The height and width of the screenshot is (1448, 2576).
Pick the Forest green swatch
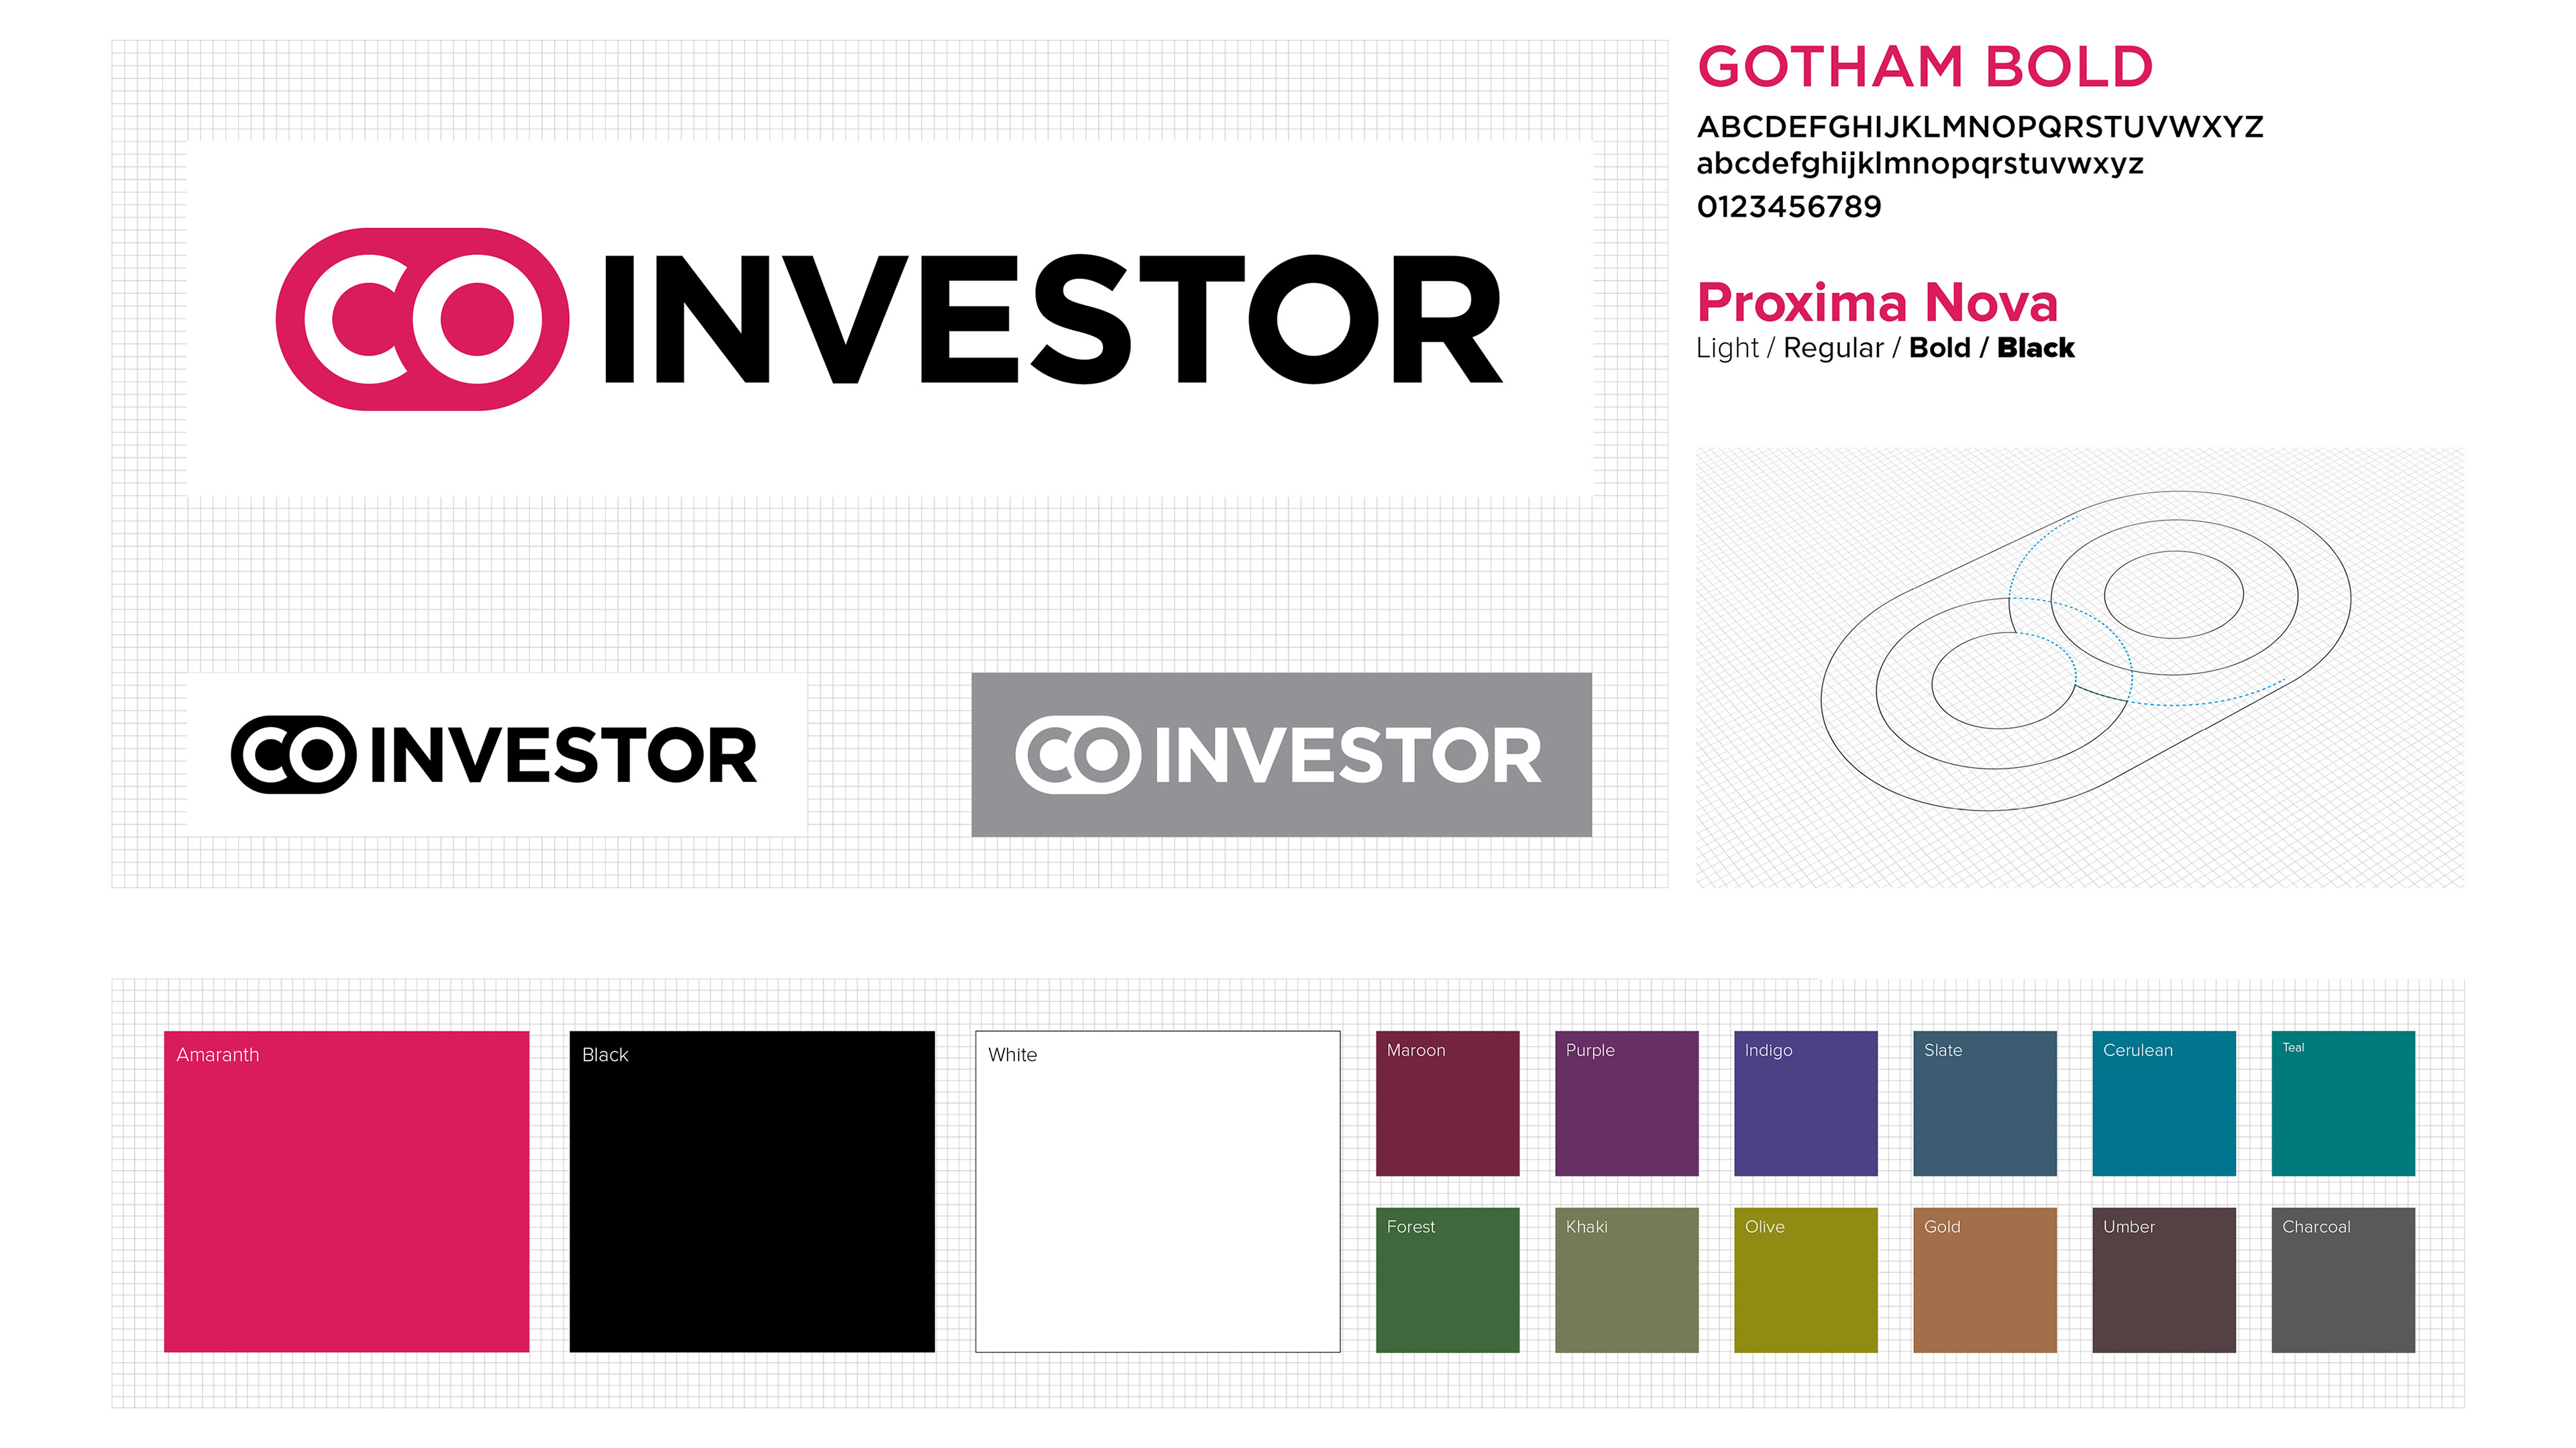[x=1447, y=1280]
